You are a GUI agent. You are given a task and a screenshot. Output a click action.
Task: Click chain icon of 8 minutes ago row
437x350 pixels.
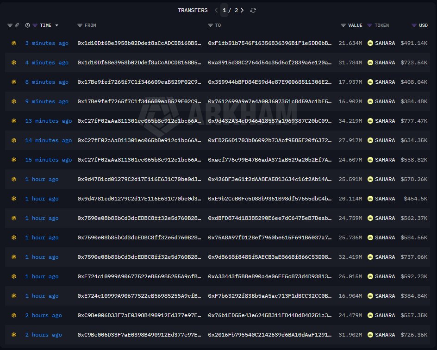point(14,82)
